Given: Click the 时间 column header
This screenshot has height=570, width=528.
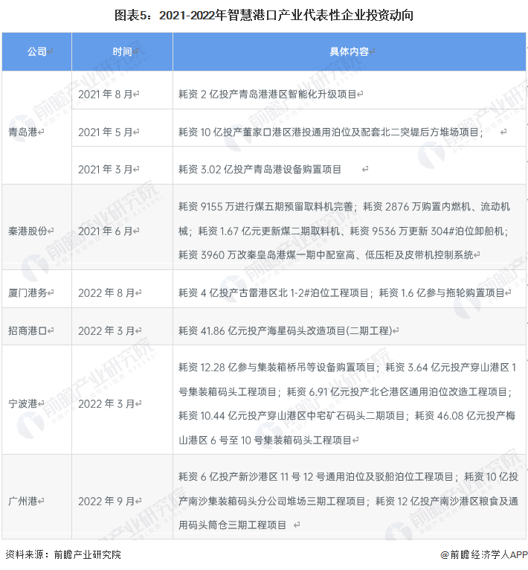Looking at the screenshot, I should 122,51.
